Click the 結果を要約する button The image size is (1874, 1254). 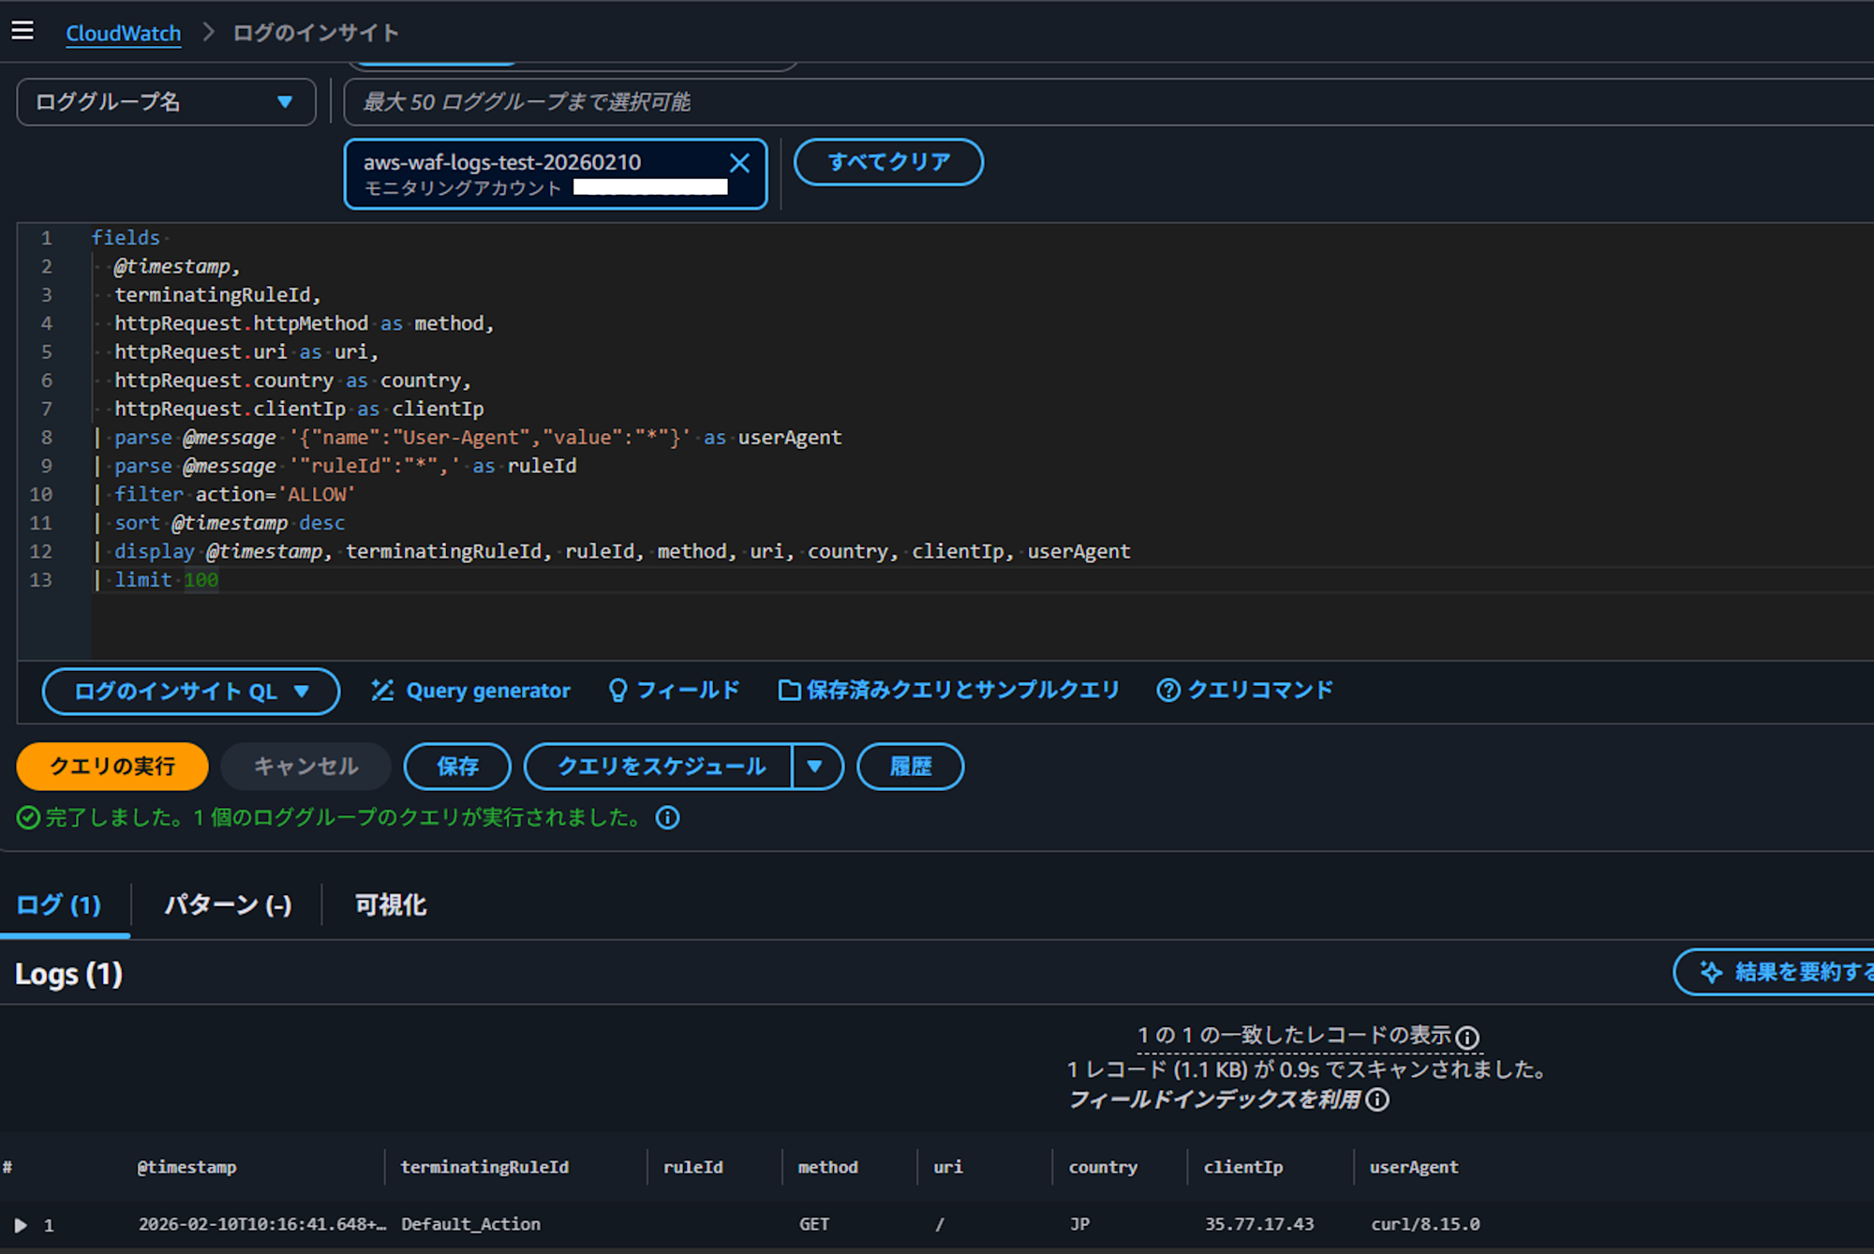(x=1780, y=972)
